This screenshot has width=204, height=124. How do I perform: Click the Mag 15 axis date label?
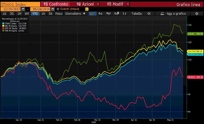[x=170, y=120]
